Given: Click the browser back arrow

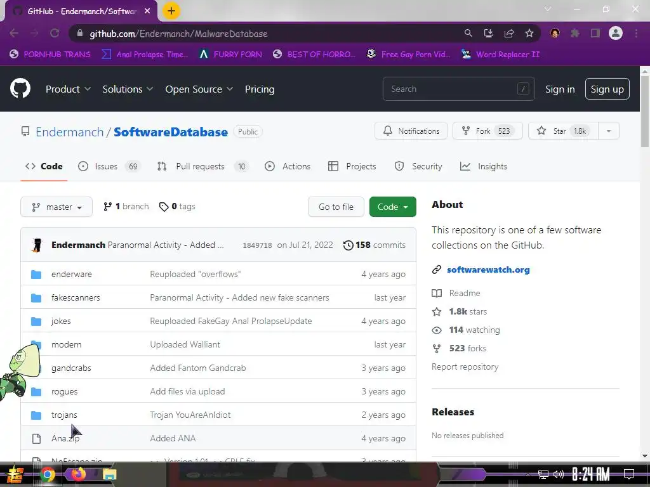Looking at the screenshot, I should [14, 33].
